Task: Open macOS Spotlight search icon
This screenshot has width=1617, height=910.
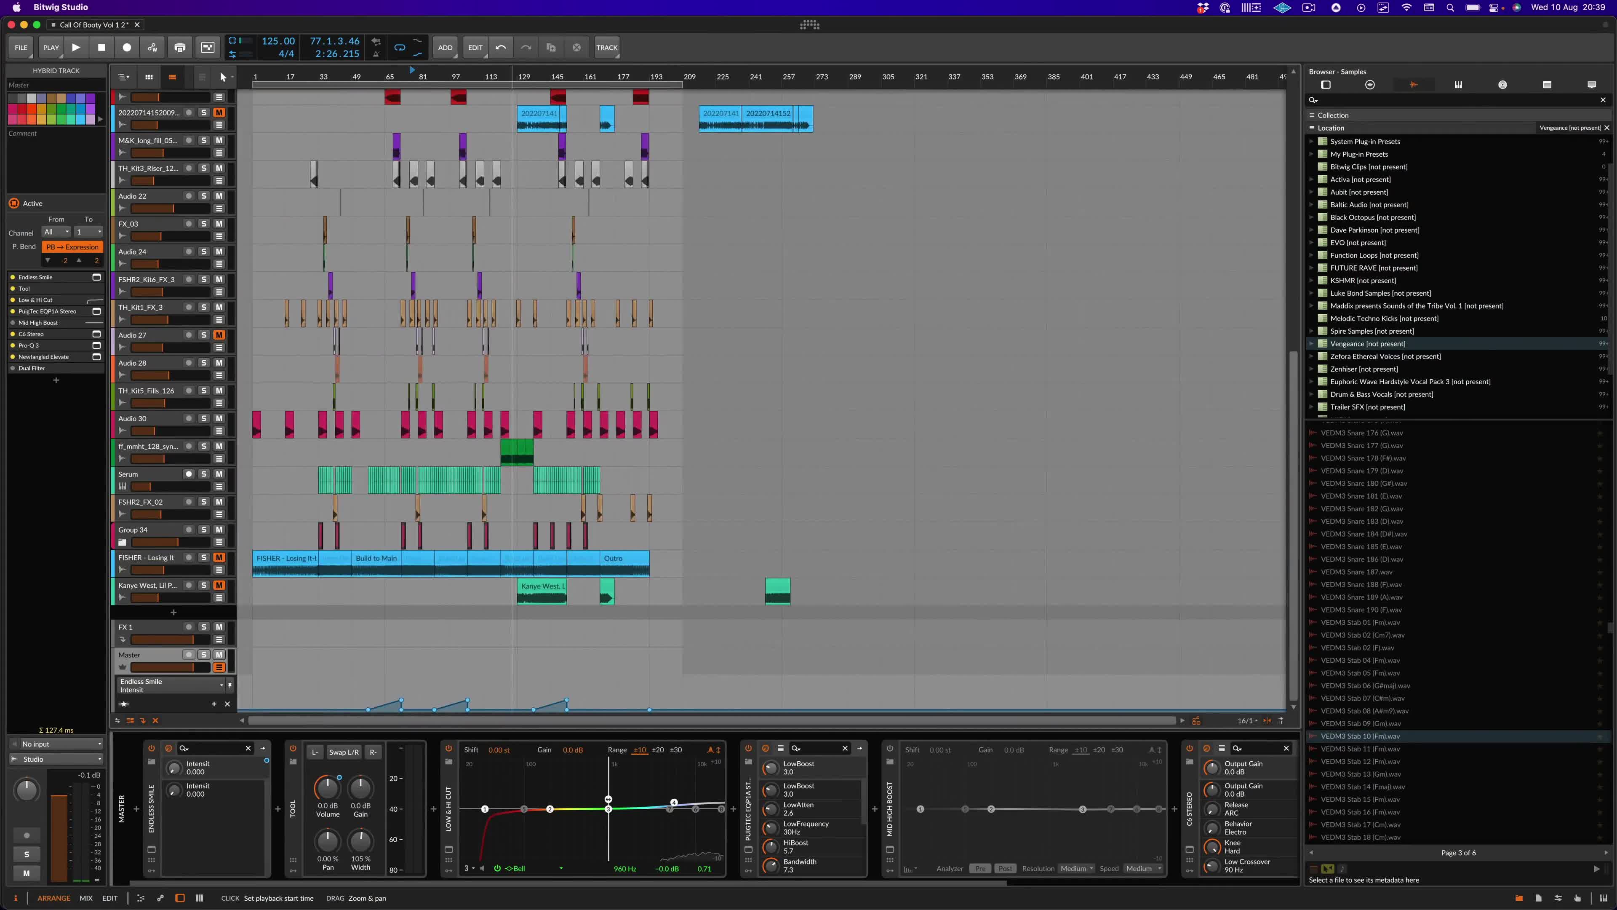Action: (x=1450, y=8)
